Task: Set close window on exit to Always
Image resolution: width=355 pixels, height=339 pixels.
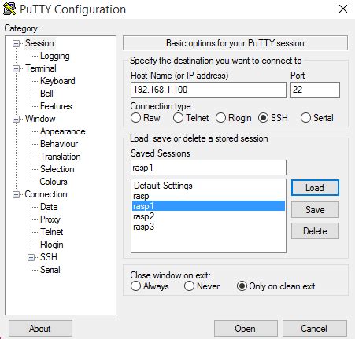Action: click(x=150, y=286)
